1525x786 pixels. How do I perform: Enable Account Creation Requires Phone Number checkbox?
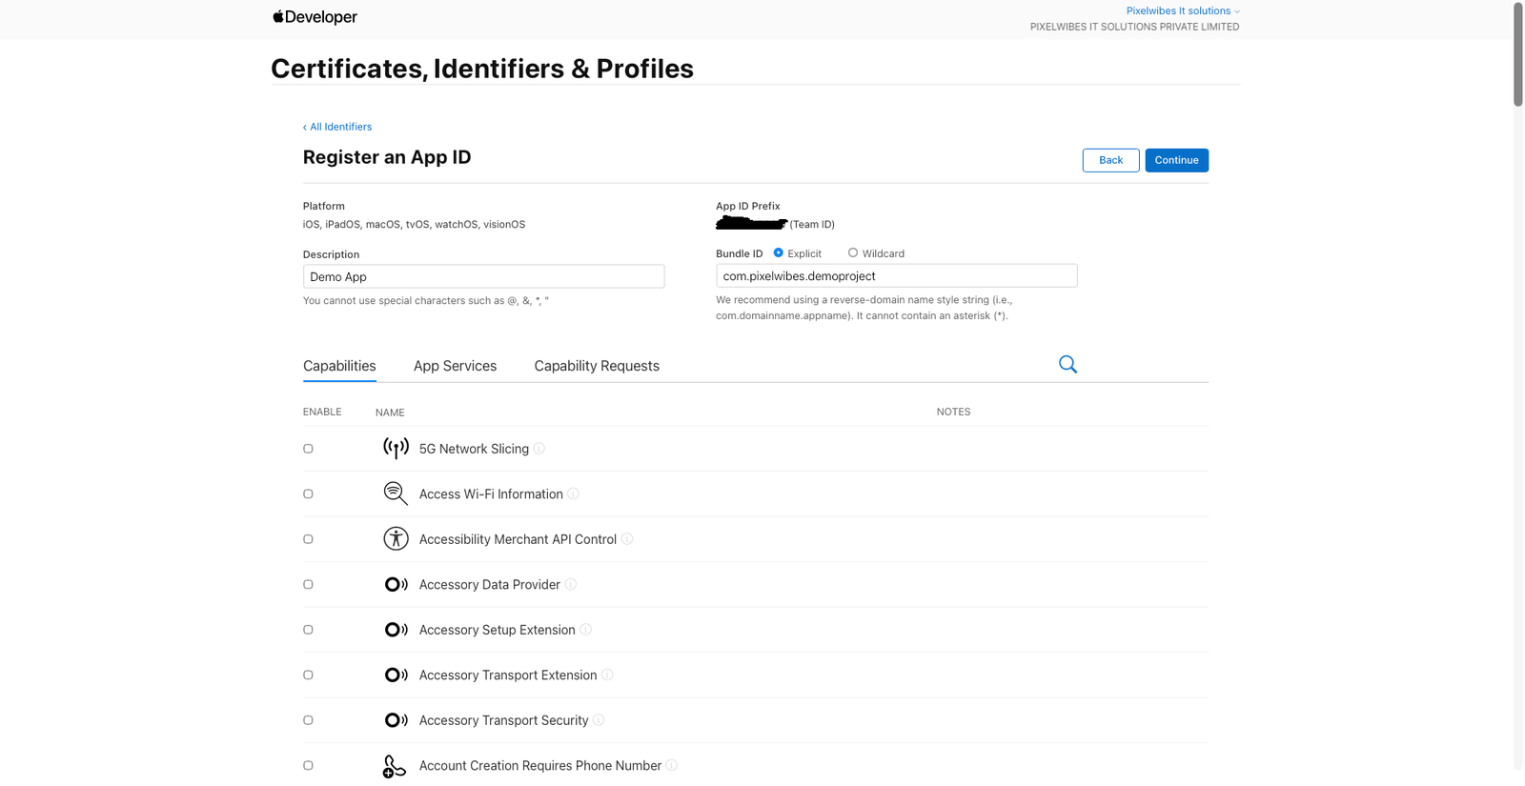pos(308,765)
